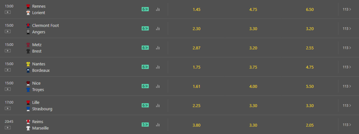Select Rennes home win odds 1.45

197,9
